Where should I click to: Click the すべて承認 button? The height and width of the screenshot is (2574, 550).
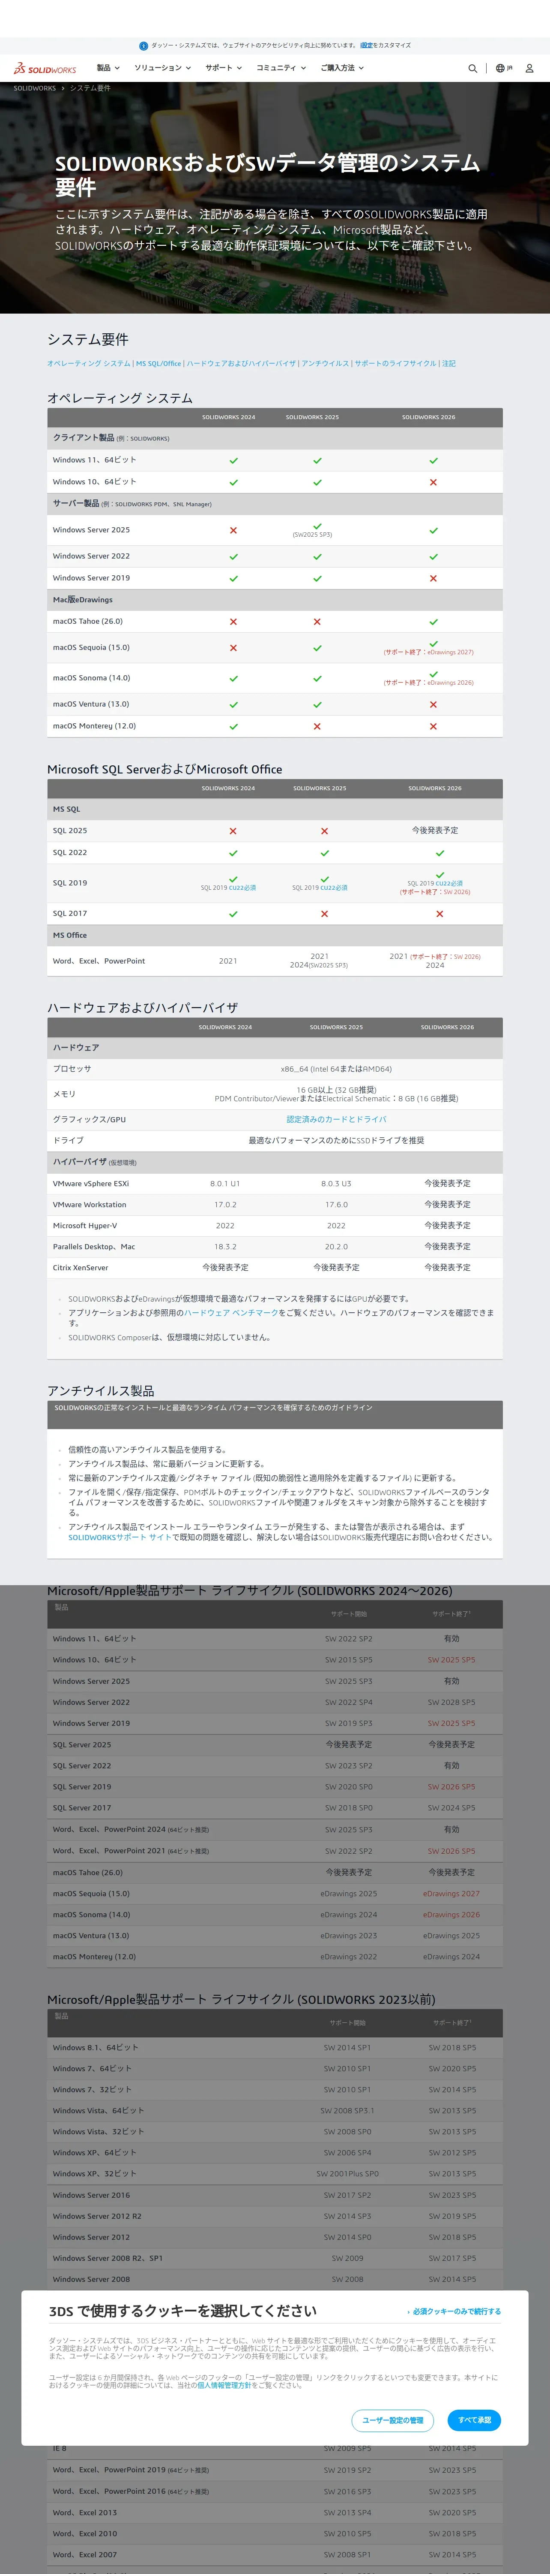(x=474, y=2420)
